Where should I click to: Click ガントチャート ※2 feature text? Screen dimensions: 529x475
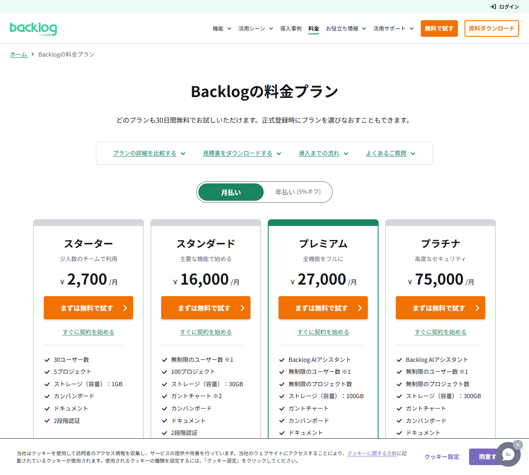coord(196,396)
